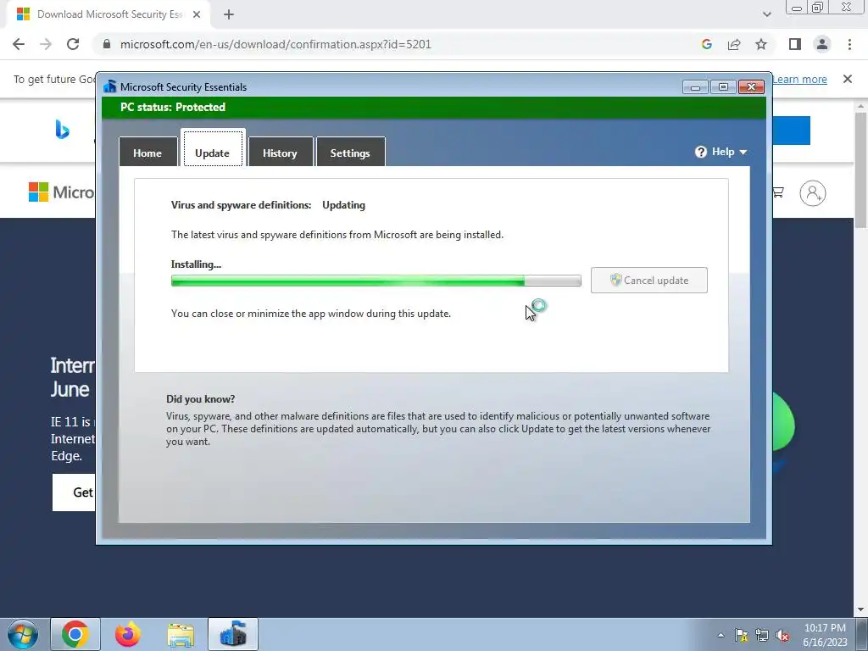The width and height of the screenshot is (868, 651).
Task: Open a new Chrome tab
Action: pos(229,14)
